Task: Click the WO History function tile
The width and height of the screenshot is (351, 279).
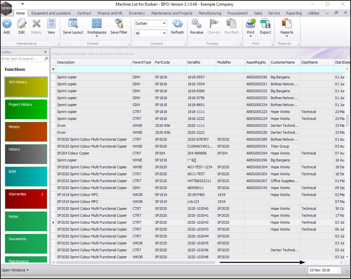Action: tap(26, 87)
